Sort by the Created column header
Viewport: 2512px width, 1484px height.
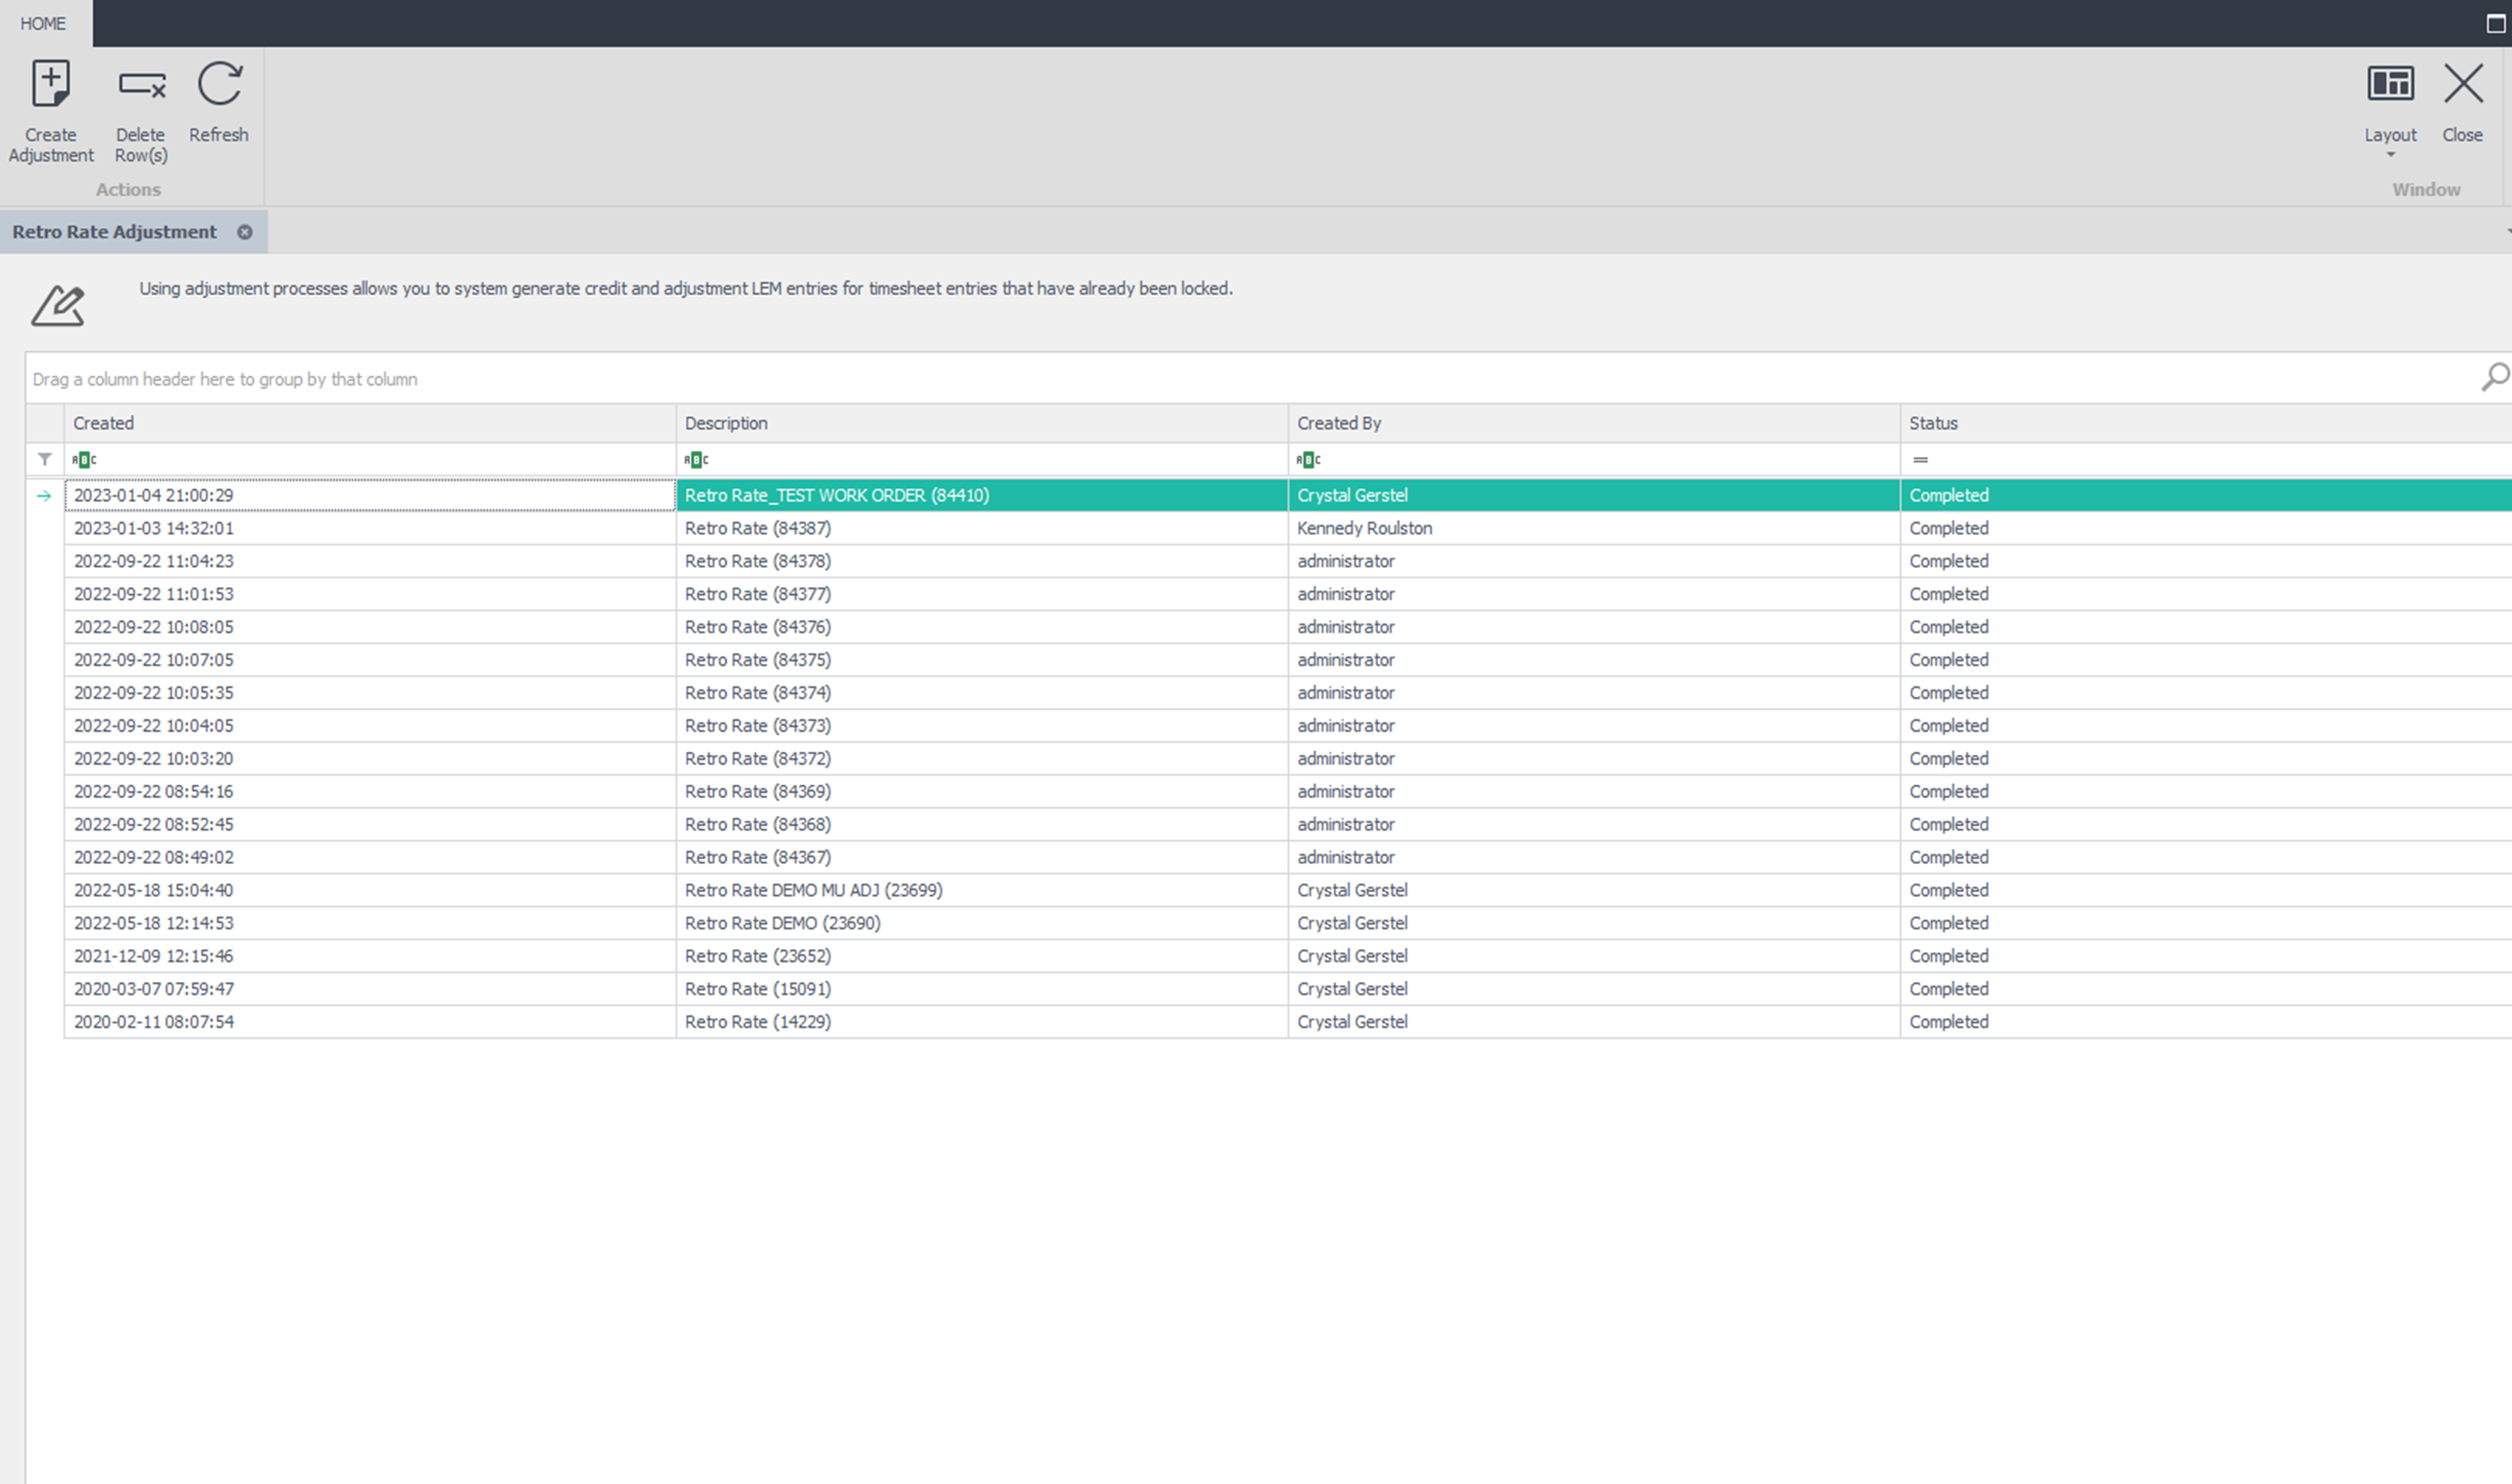coord(370,423)
